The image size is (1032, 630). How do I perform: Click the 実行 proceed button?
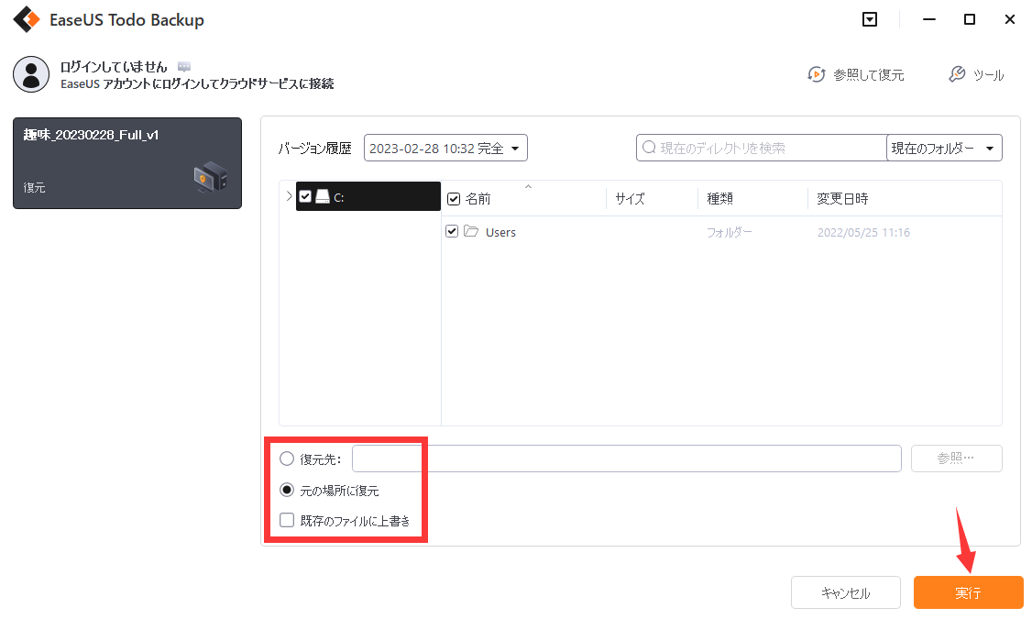[x=968, y=593]
